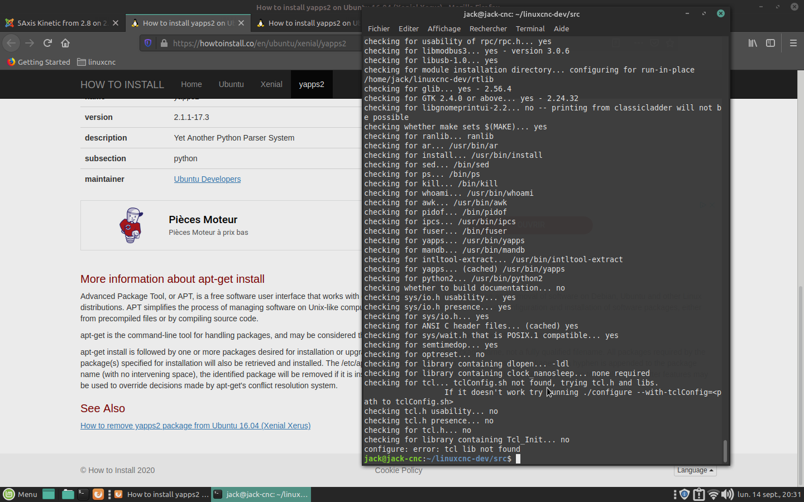Open 'How to remove yapps2 package' link
Screen dimensions: 804x502
click(195, 426)
